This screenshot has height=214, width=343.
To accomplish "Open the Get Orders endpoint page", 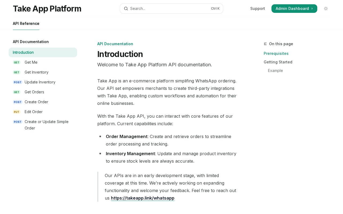I will (43, 92).
